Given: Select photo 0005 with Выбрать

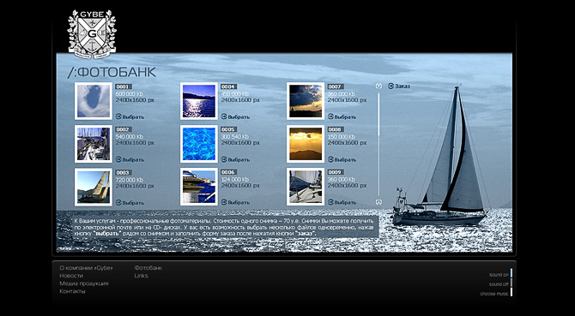Looking at the screenshot, I should [235, 159].
